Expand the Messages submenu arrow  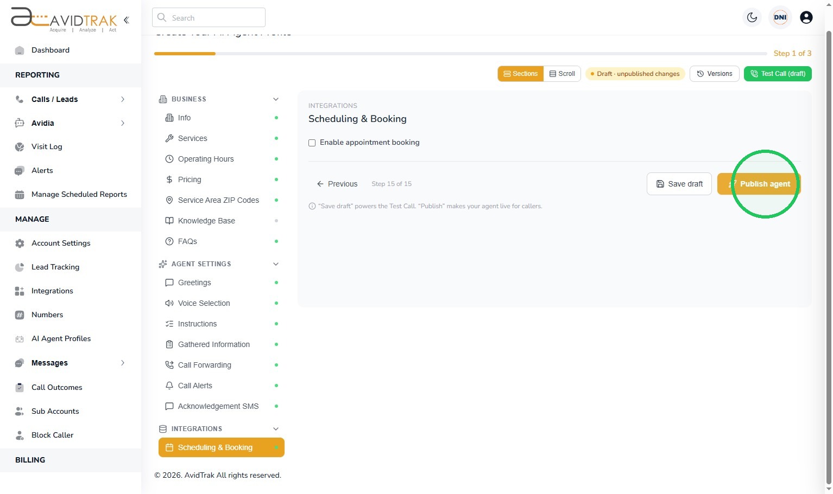tap(123, 363)
